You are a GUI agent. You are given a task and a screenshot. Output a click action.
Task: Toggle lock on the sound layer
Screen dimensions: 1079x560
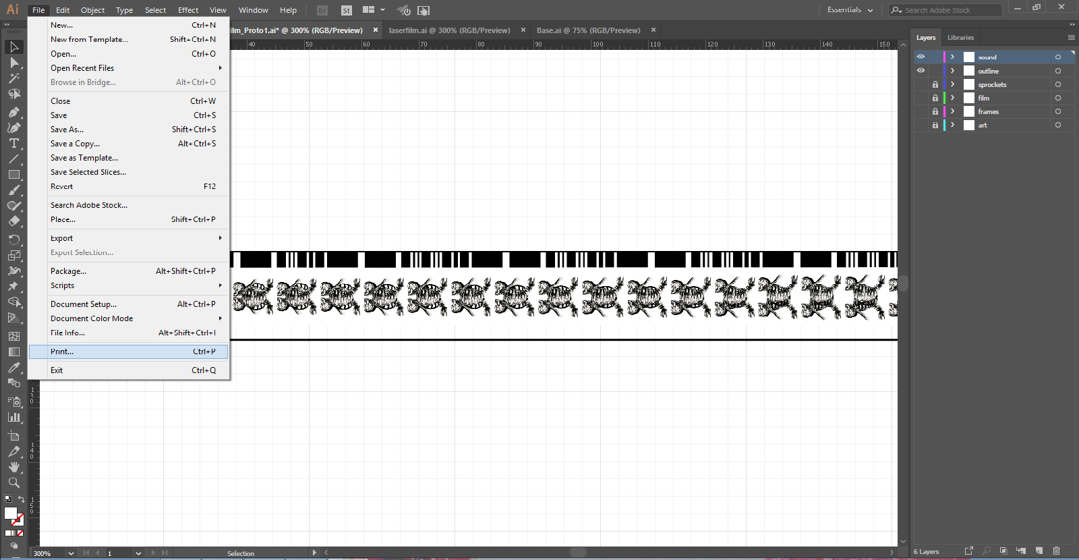935,57
